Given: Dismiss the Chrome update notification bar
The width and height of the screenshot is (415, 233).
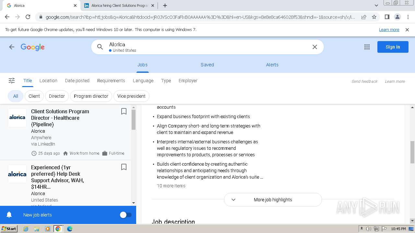Looking at the screenshot, I should [407, 30].
